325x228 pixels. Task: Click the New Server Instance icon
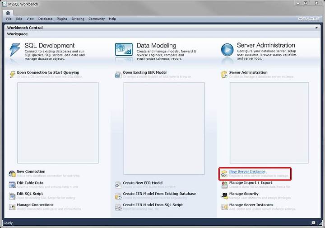[x=224, y=174]
